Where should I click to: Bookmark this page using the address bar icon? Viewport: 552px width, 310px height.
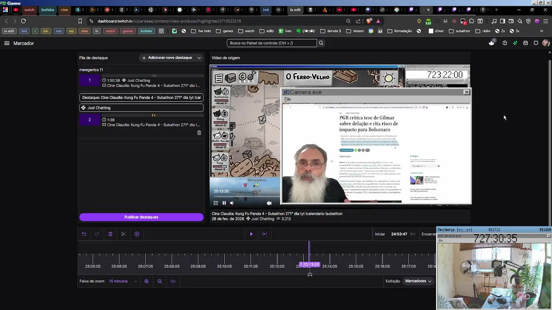point(80,21)
